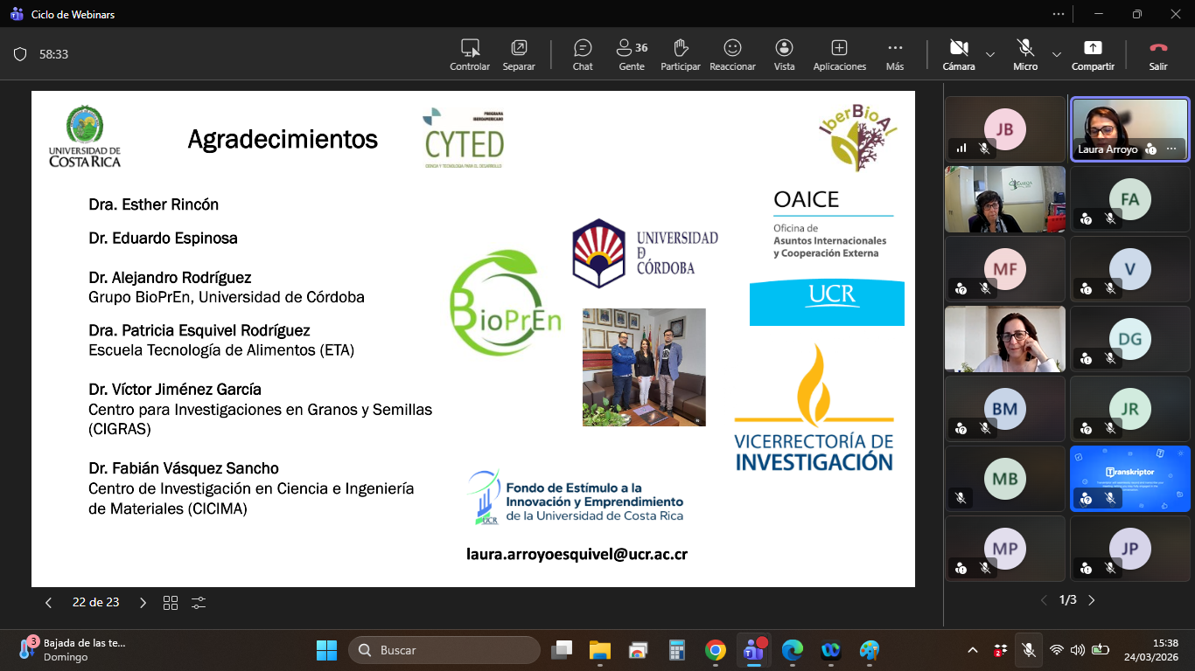
Task: Go to next participant gallery page
Action: point(1091,600)
